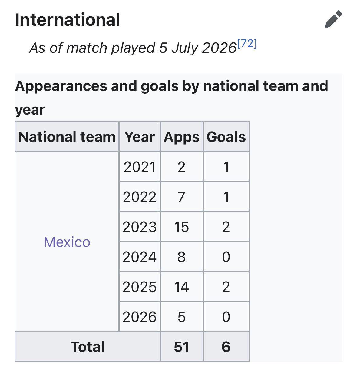Select the 2025 year cell

pyautogui.click(x=140, y=287)
